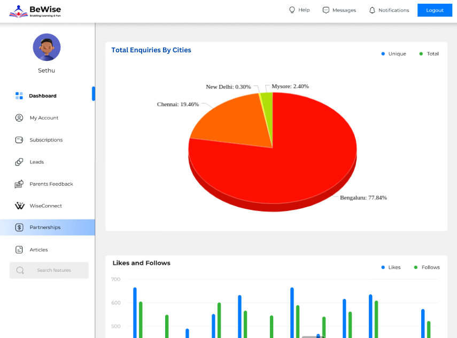Image resolution: width=457 pixels, height=338 pixels.
Task: Click the BeWise logo
Action: [x=35, y=10]
